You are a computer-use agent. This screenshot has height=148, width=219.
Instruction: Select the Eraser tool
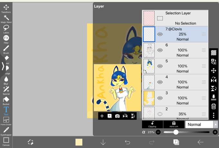(6, 60)
